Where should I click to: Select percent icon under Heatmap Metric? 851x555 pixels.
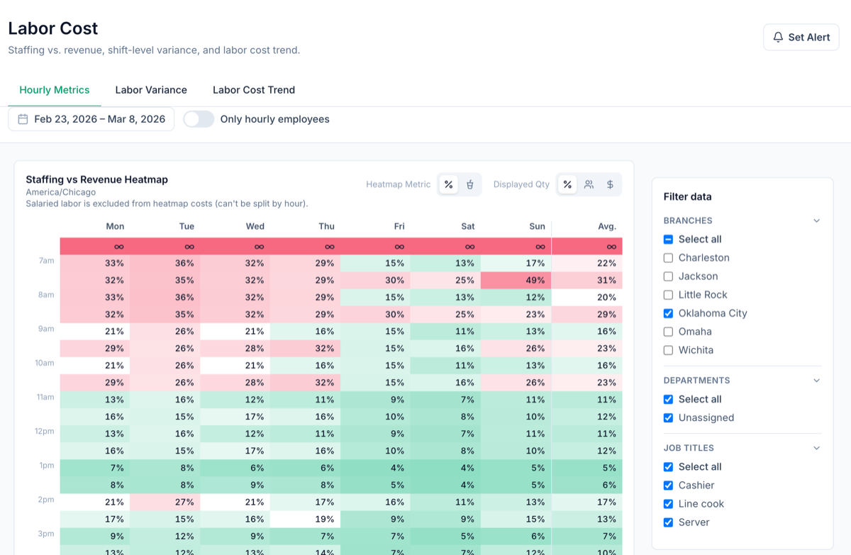(448, 184)
